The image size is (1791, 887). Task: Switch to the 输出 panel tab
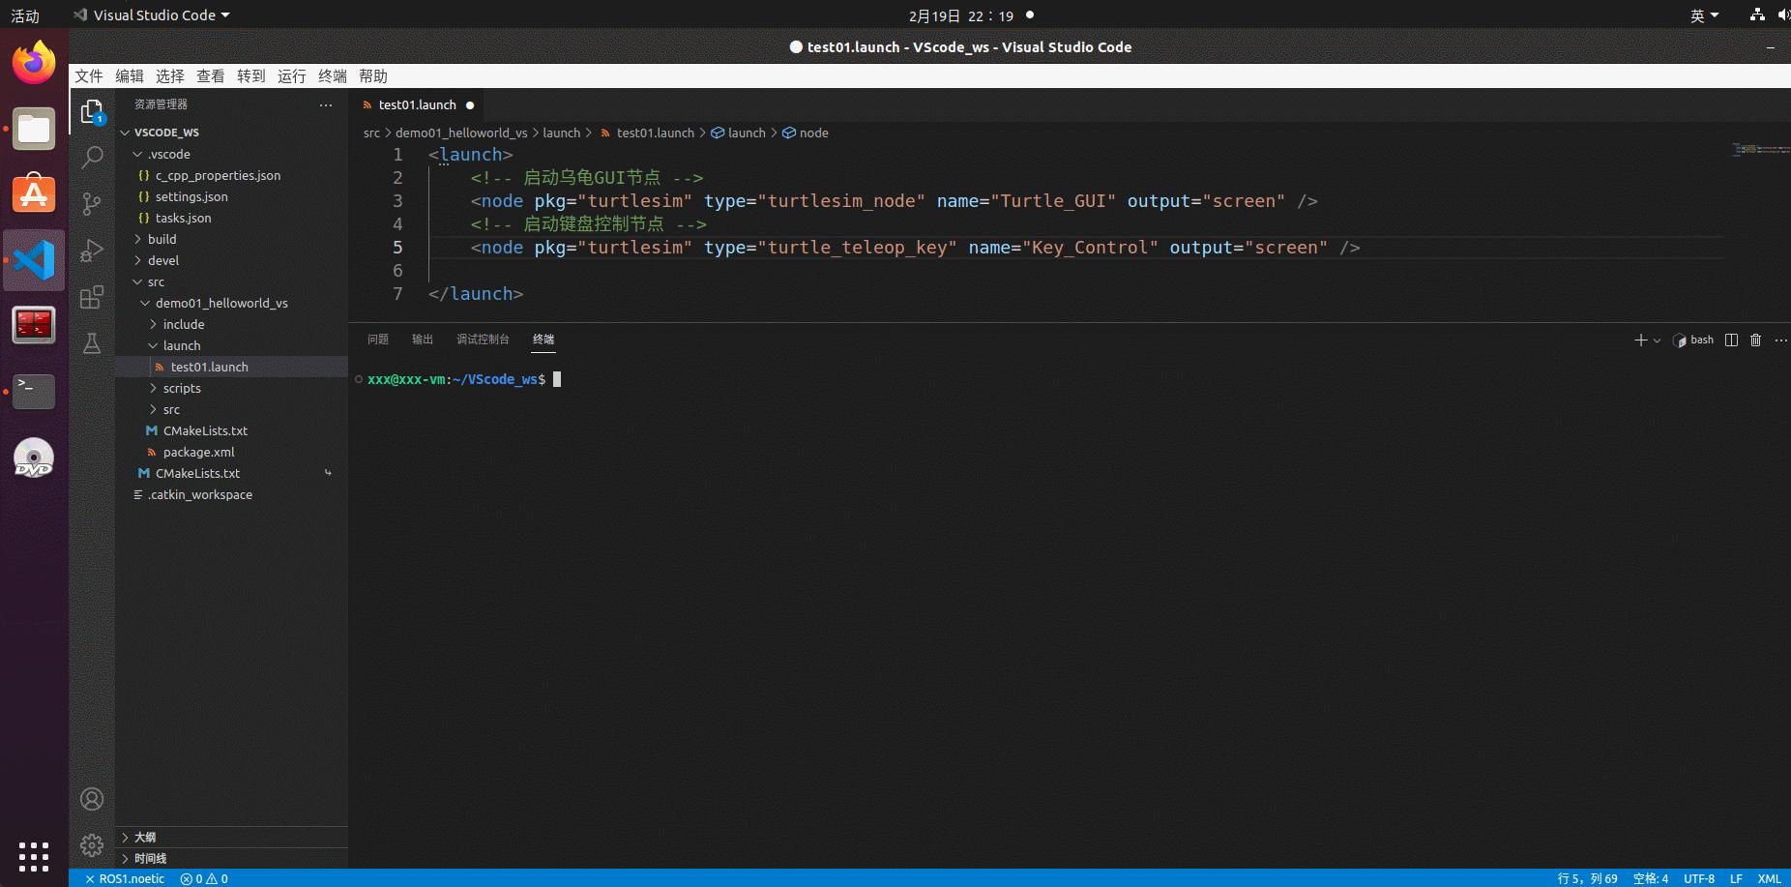(x=423, y=340)
